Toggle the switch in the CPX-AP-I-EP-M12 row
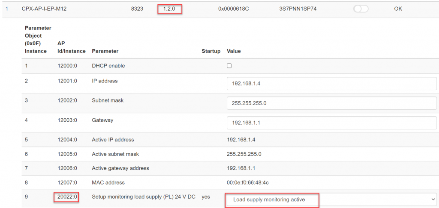Image resolution: width=439 pixels, height=208 pixels. click(x=361, y=9)
